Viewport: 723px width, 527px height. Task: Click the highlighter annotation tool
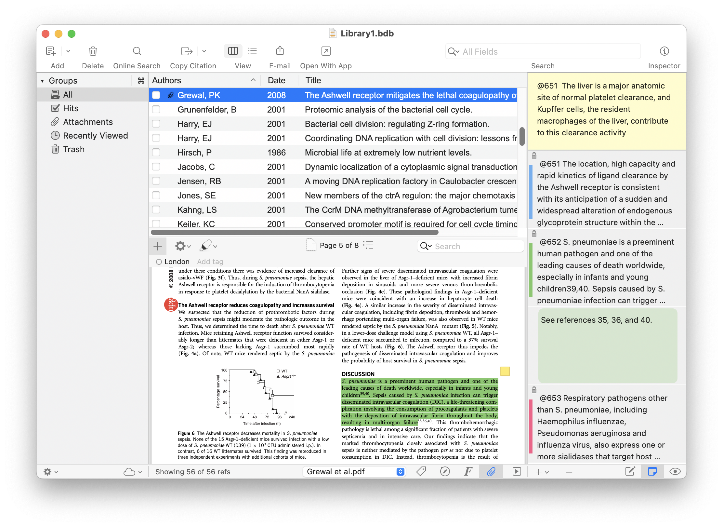pos(205,246)
